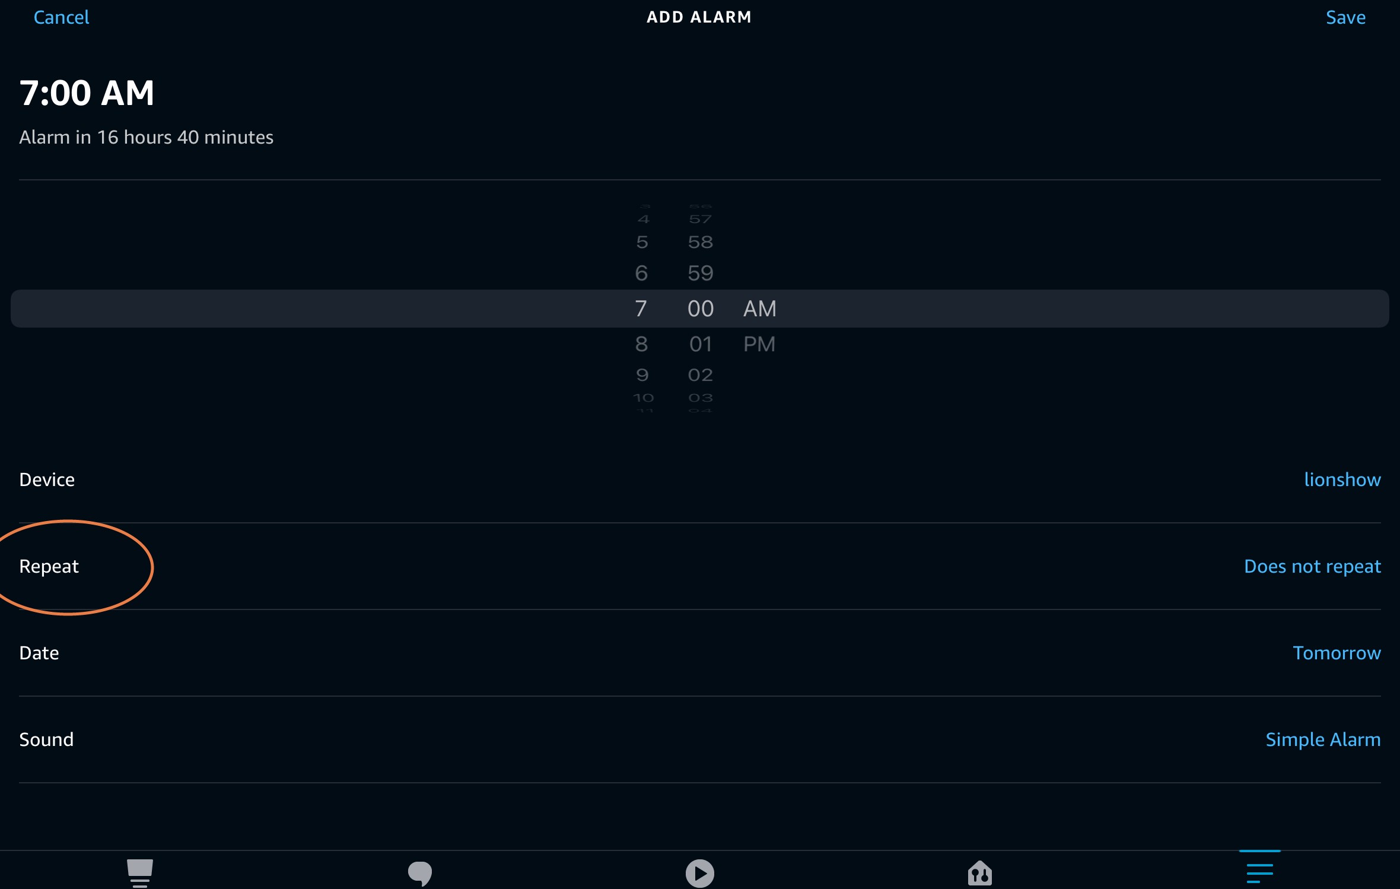Access home screen via home icon
The height and width of the screenshot is (889, 1400).
[979, 872]
